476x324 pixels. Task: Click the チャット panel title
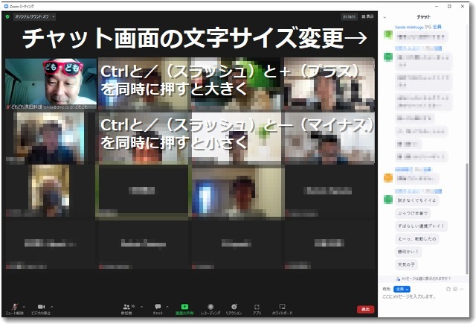[423, 17]
